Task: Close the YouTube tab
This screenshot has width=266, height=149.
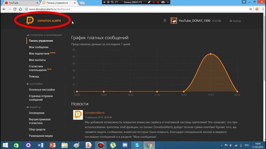Action: click(x=37, y=3)
